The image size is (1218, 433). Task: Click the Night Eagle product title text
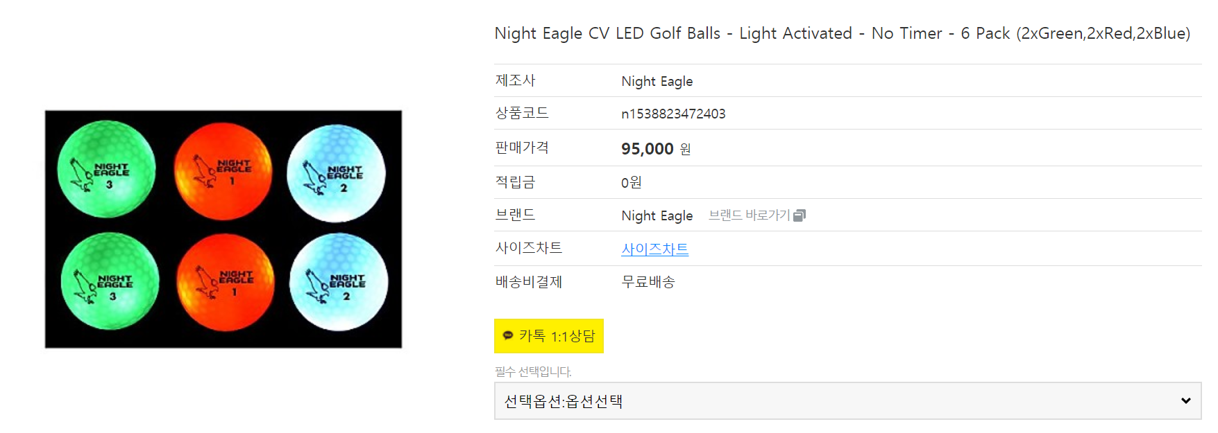coord(842,33)
